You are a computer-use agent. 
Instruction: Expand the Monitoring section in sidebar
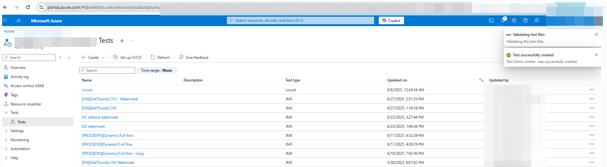click(20, 140)
